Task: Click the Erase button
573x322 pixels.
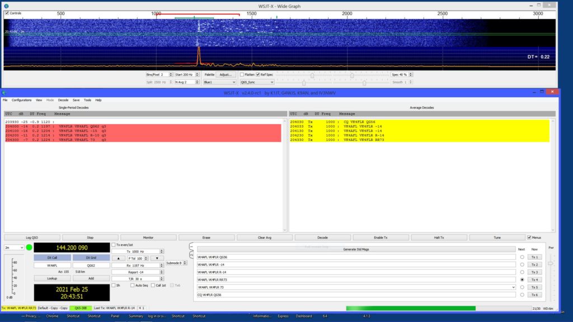Action: 206,238
